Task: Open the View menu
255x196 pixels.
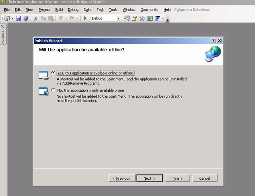Action: [30, 10]
